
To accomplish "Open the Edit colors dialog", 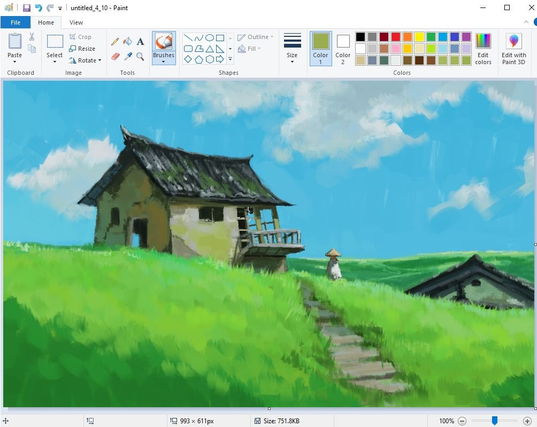I will 483,49.
